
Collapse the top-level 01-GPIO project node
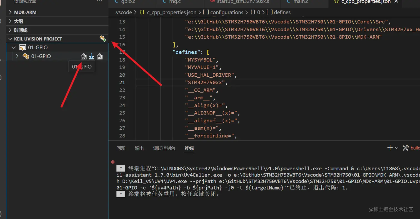(x=14, y=47)
